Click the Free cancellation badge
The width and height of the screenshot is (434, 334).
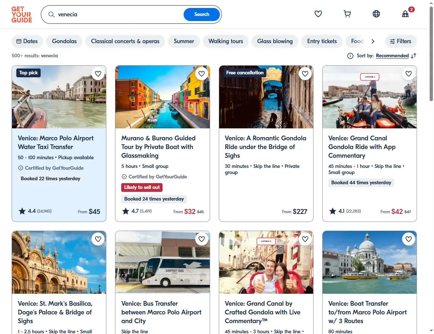click(x=245, y=73)
